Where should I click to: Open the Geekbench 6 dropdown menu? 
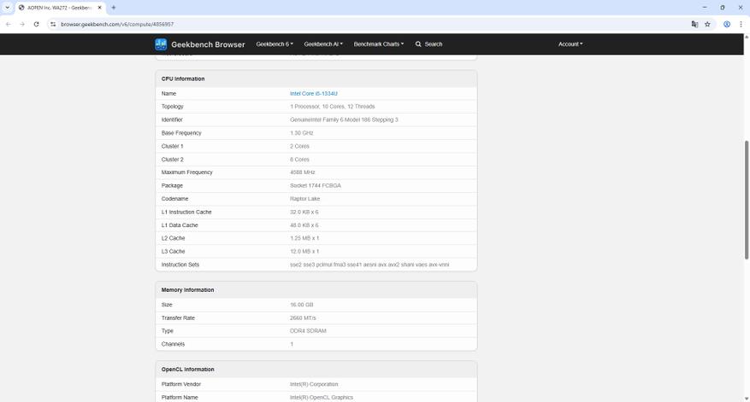tap(275, 44)
